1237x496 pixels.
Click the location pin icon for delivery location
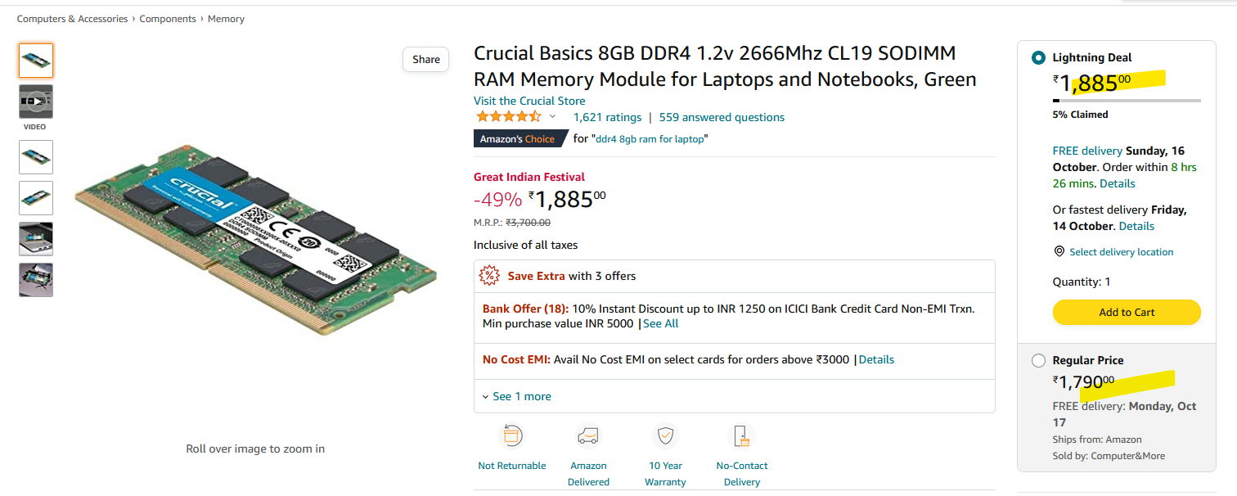(1059, 251)
